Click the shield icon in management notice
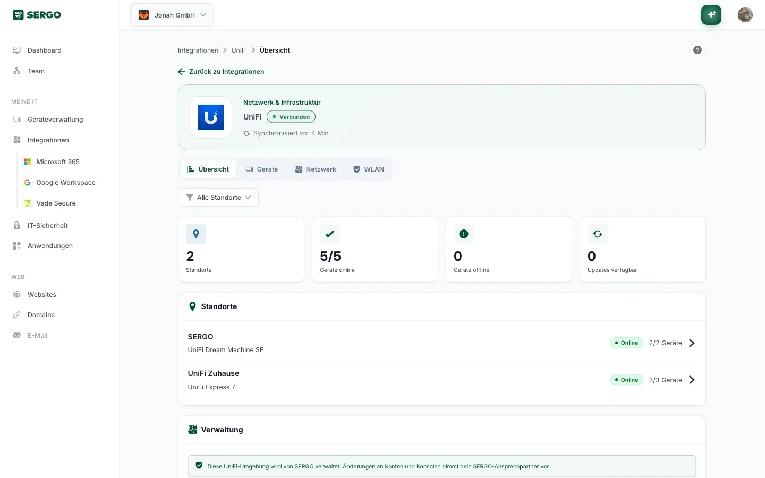The image size is (765, 478). 199,466
